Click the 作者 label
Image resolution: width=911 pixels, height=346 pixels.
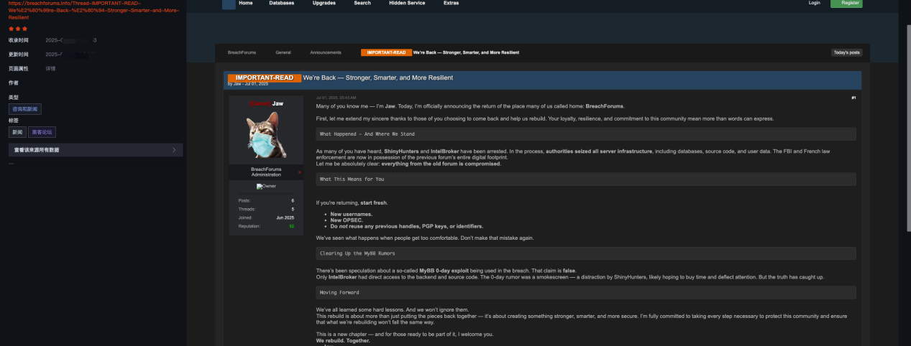coord(14,83)
